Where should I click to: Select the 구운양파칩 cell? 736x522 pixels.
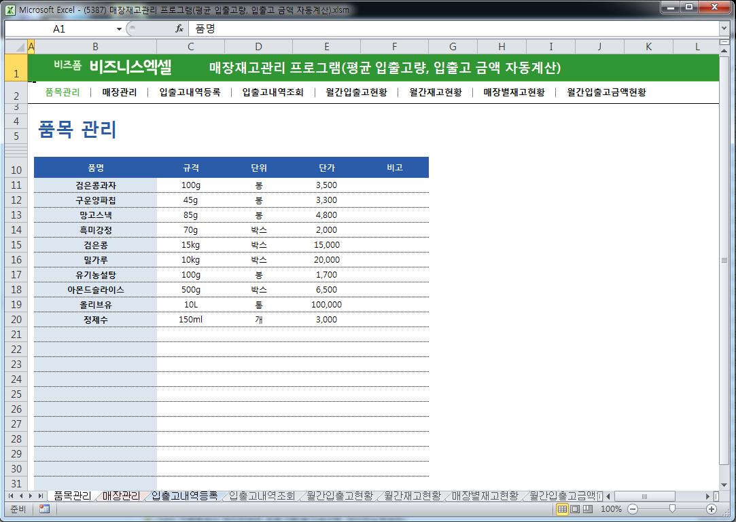[x=95, y=200]
